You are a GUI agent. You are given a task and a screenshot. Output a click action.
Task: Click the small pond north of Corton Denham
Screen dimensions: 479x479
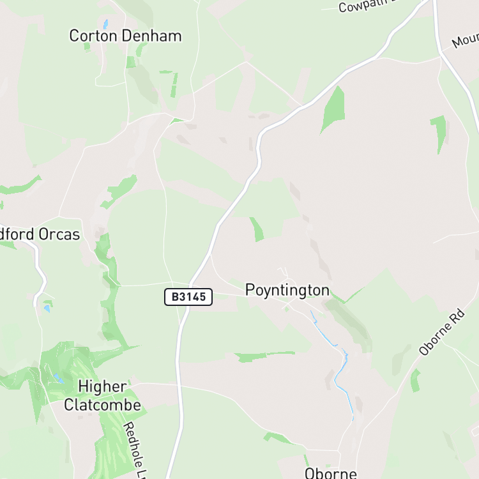[105, 24]
